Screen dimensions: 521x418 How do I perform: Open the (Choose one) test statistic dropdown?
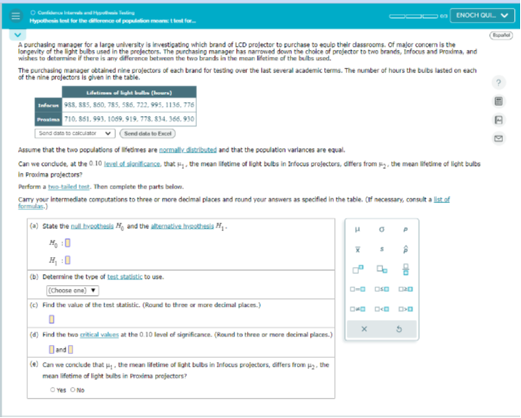pos(72,290)
